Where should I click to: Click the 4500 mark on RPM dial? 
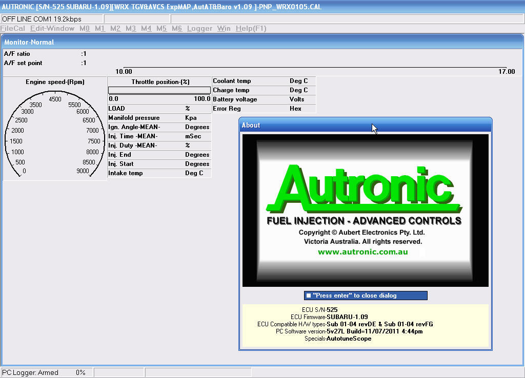[x=55, y=99]
